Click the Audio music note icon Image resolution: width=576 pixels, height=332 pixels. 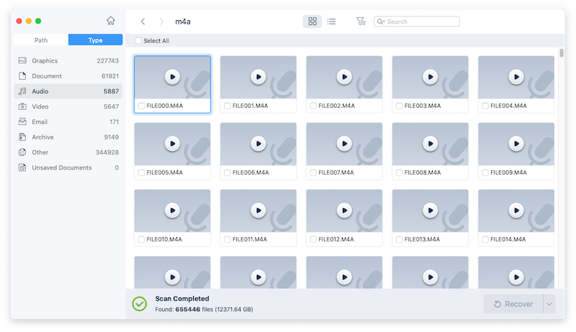pyautogui.click(x=22, y=91)
